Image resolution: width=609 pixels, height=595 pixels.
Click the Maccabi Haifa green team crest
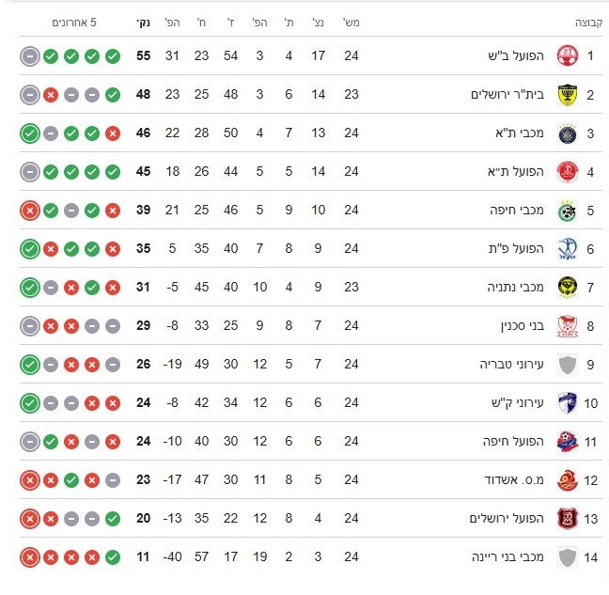coord(566,211)
